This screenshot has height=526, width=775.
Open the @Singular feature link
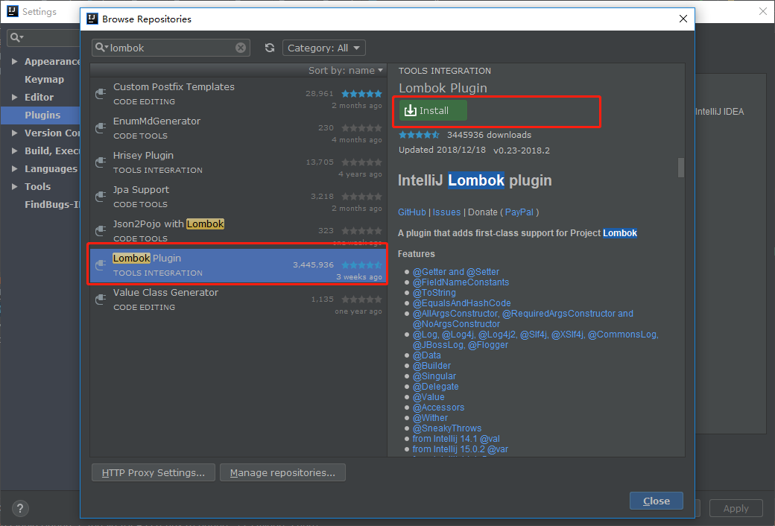click(x=434, y=376)
